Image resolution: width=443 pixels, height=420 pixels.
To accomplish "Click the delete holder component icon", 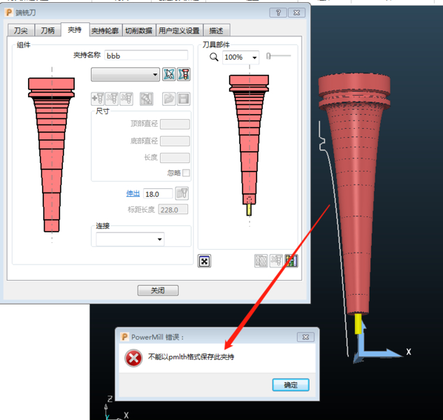I will 112,99.
